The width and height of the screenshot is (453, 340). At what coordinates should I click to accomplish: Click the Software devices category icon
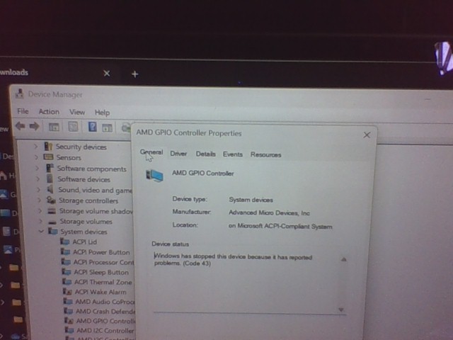50,178
